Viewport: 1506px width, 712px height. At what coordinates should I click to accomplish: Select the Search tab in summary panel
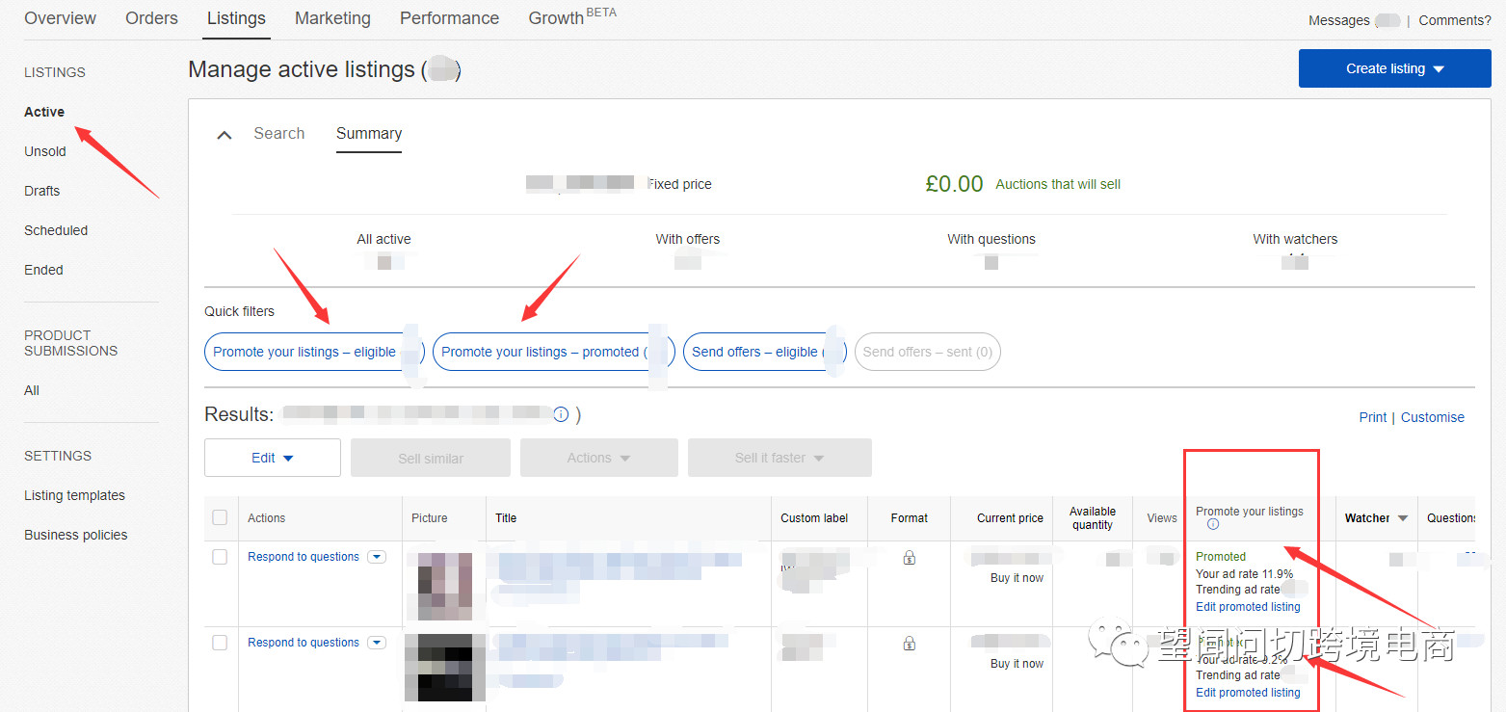point(278,134)
